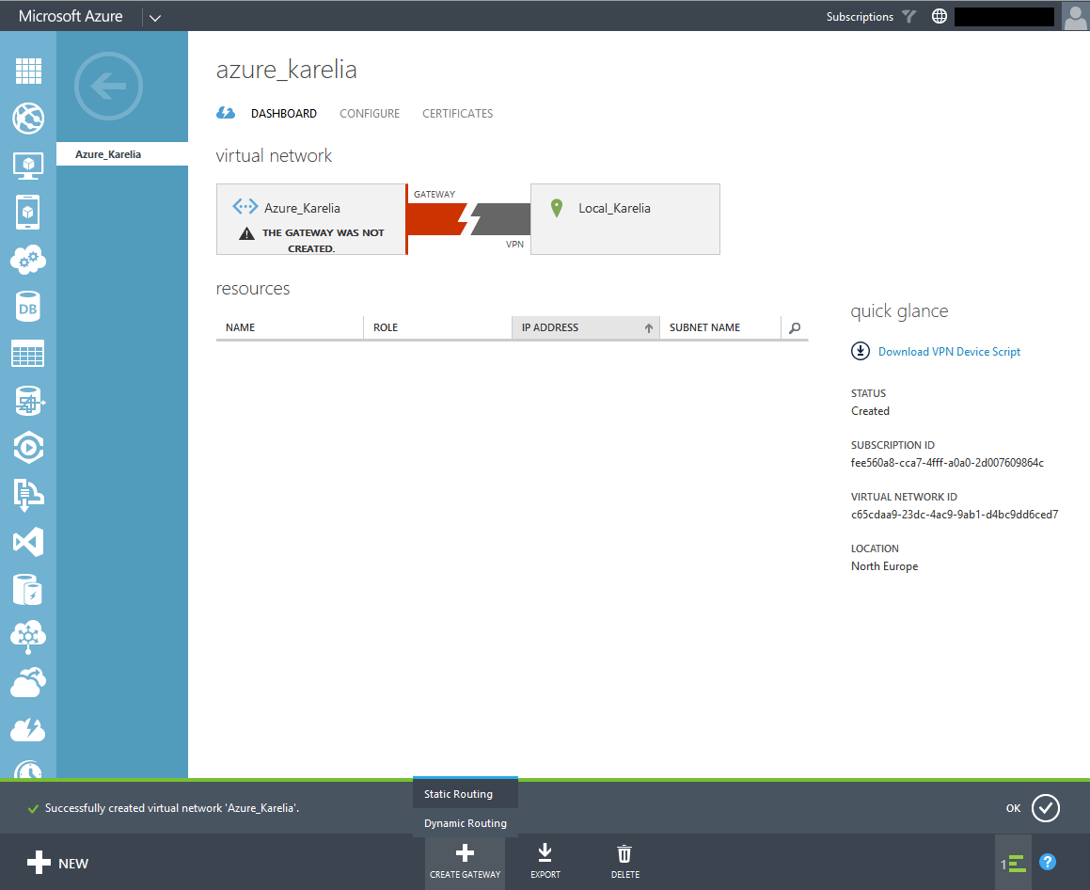Open Subscriptions filter funnel icon
The width and height of the screenshot is (1090, 890).
click(909, 16)
